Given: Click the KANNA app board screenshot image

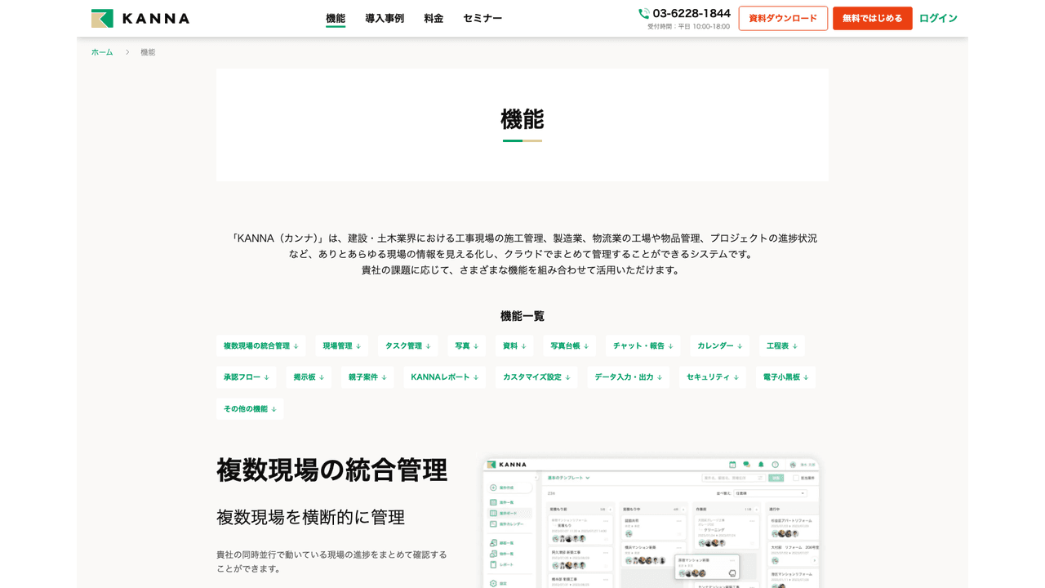Looking at the screenshot, I should [x=651, y=523].
